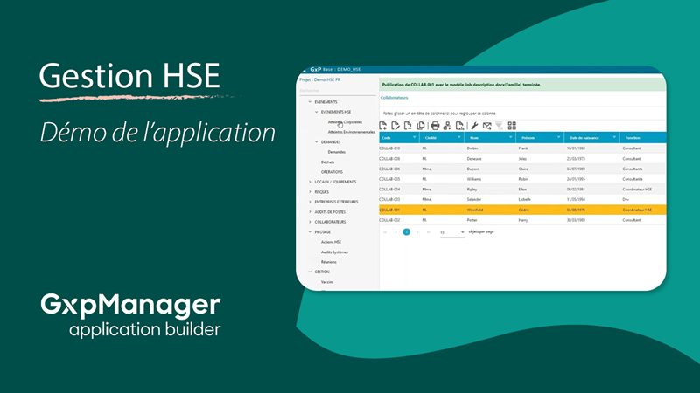The width and height of the screenshot is (700, 393).
Task: Click the Ripley name cell
Action: click(x=472, y=190)
